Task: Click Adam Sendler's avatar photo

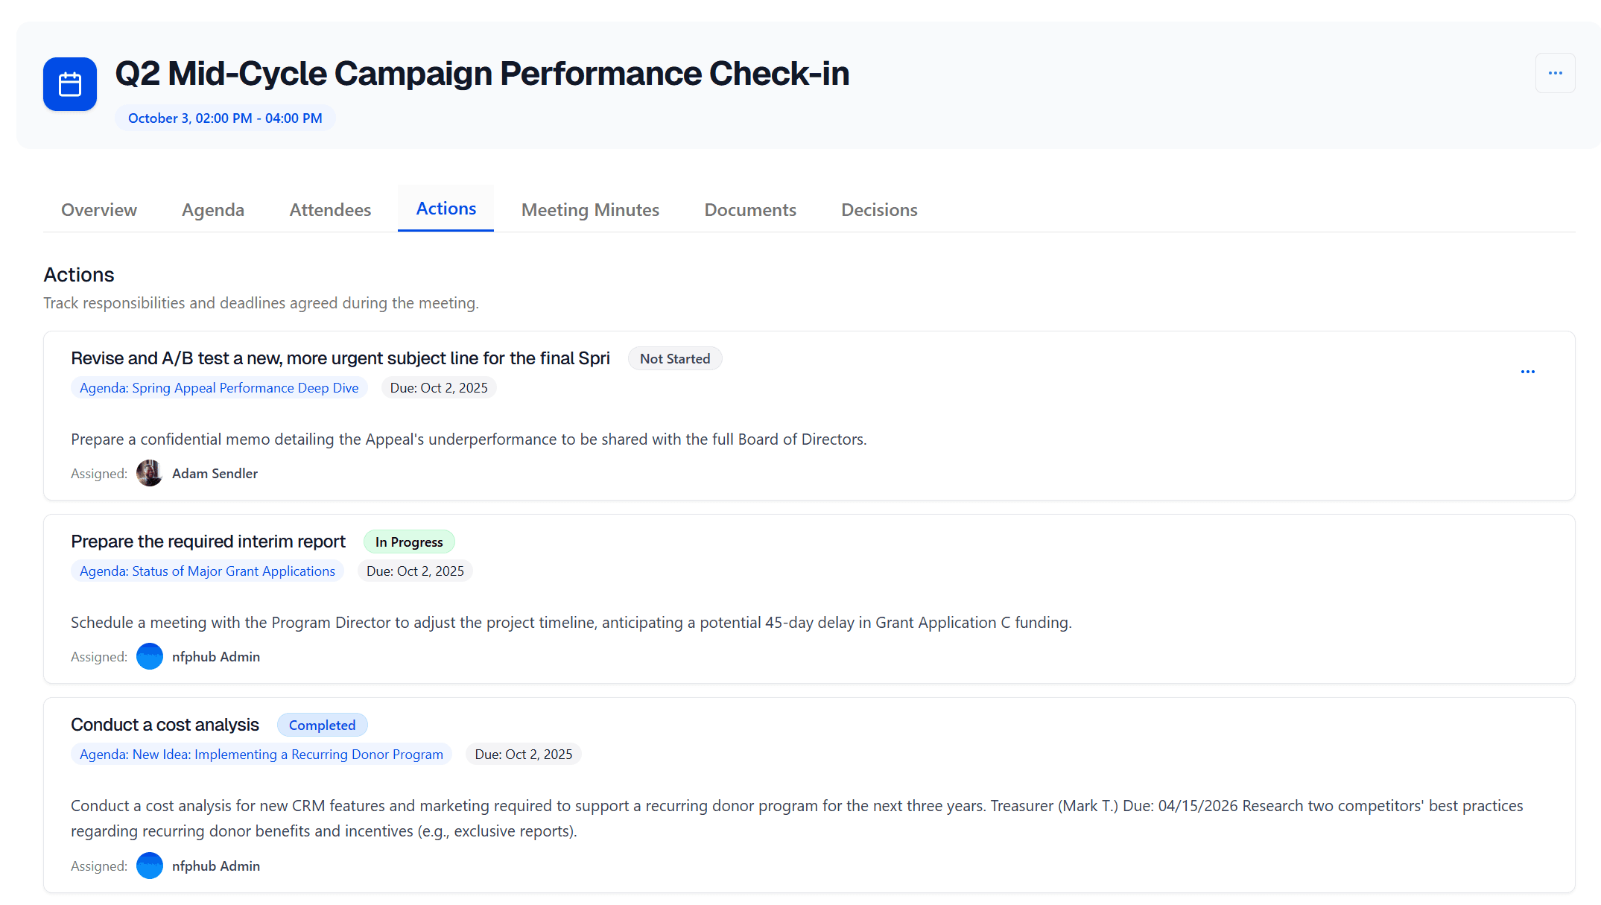Action: coord(149,474)
